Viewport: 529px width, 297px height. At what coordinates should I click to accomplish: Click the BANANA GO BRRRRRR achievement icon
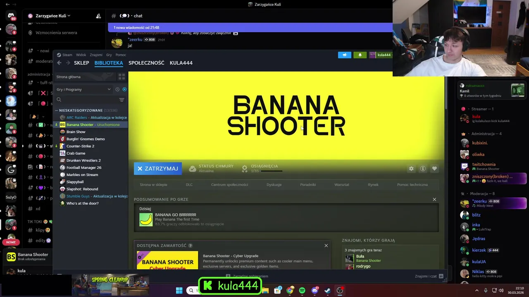(146, 219)
